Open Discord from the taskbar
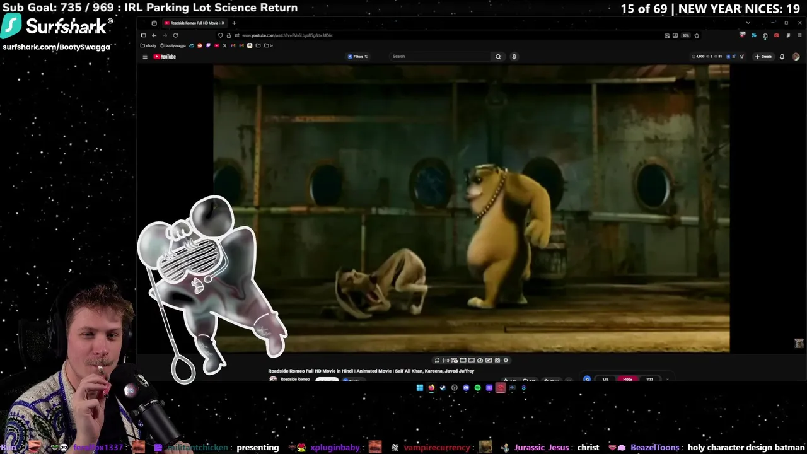 (x=466, y=388)
